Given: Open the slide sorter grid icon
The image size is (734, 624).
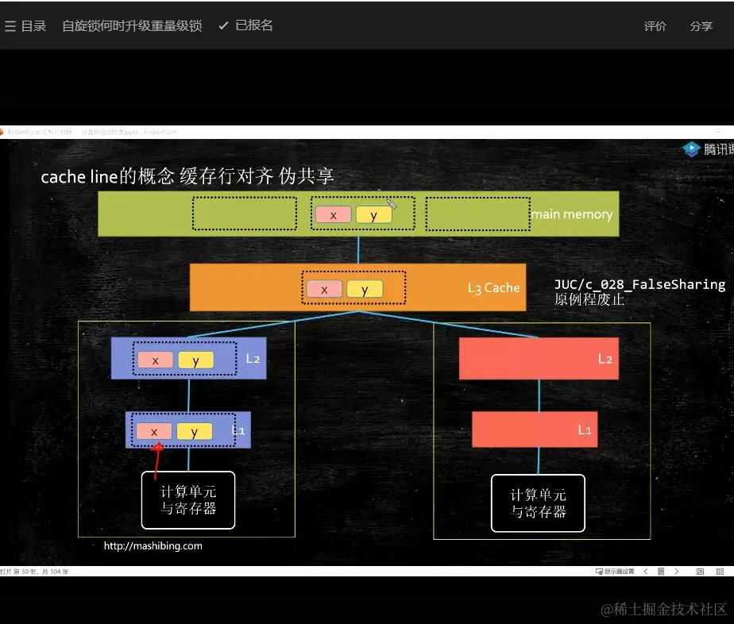Looking at the screenshot, I should 720,571.
